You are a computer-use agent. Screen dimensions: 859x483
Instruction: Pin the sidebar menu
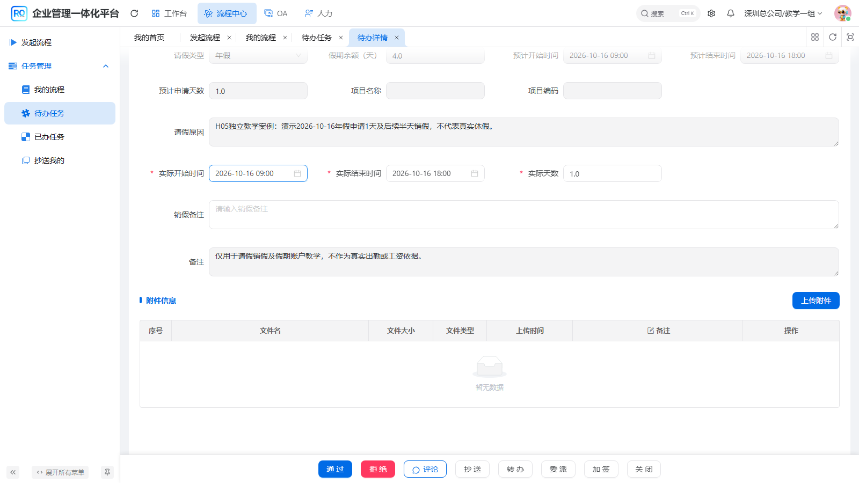tap(107, 472)
